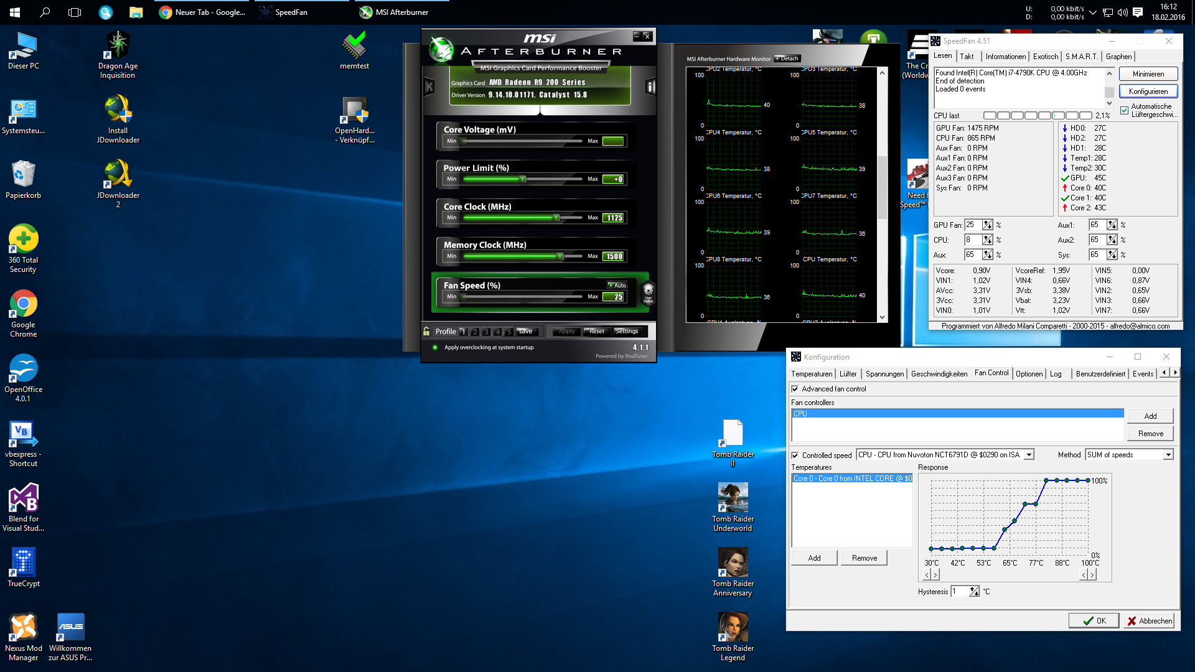
Task: Toggle Auto fan speed in Afterburner
Action: [x=617, y=285]
